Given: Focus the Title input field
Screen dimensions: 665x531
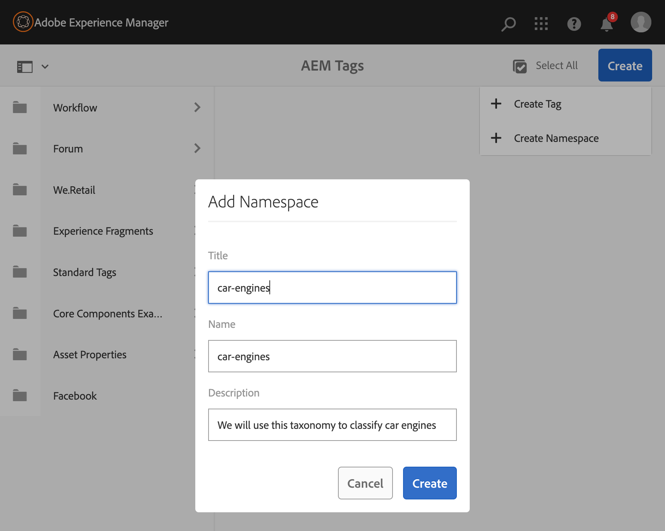Looking at the screenshot, I should pyautogui.click(x=332, y=288).
